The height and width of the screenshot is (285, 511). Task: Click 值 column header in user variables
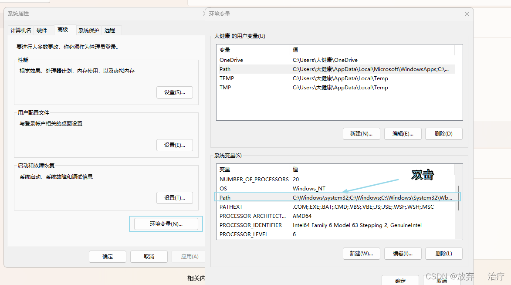pos(372,50)
